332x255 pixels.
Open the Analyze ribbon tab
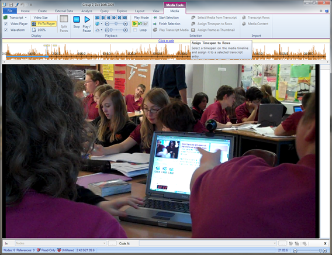87,11
